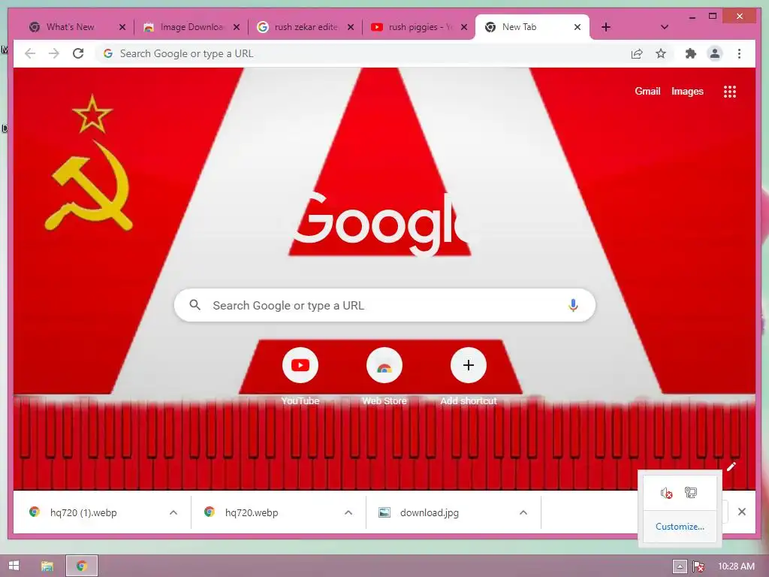Open the Windows Start menu

[x=14, y=566]
